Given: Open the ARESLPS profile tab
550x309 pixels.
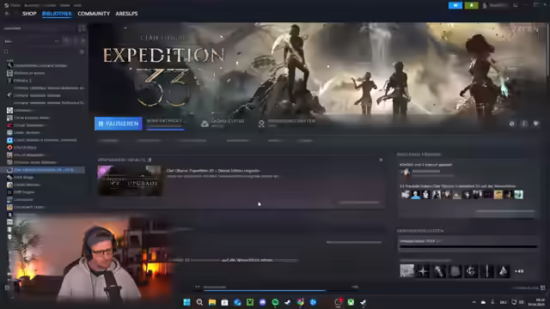Looking at the screenshot, I should (x=126, y=14).
